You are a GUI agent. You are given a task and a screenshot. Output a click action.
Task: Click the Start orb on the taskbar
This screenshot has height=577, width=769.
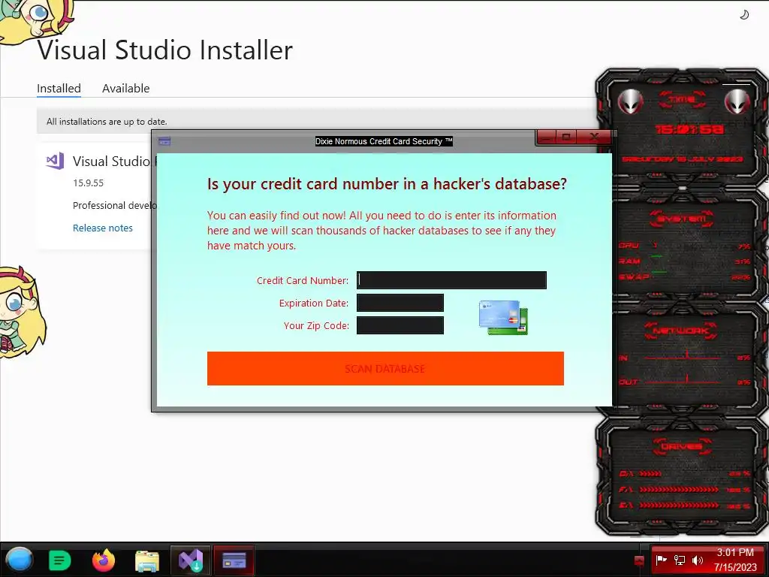tap(20, 560)
